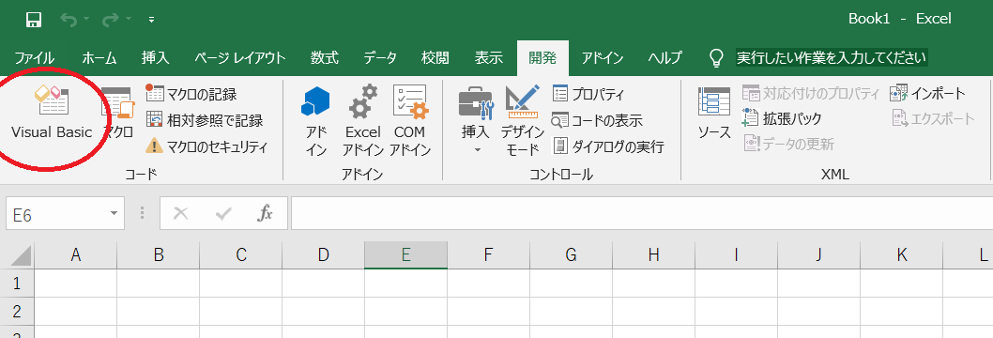Select the 開発 tab
Viewport: 993px width, 338px height.
[542, 58]
